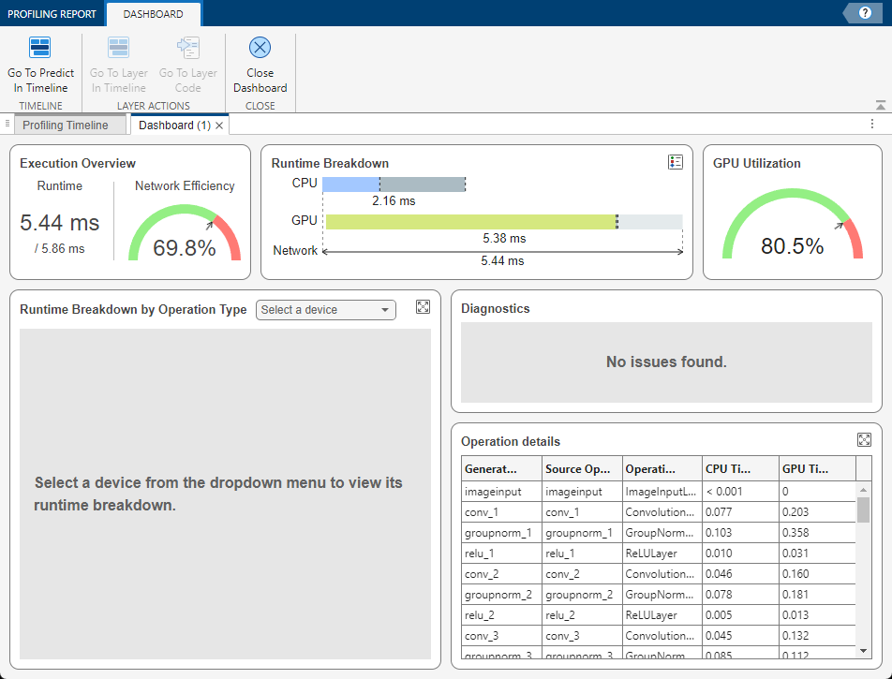The width and height of the screenshot is (892, 679).
Task: Click the Close Dashboard icon
Action: (x=260, y=49)
